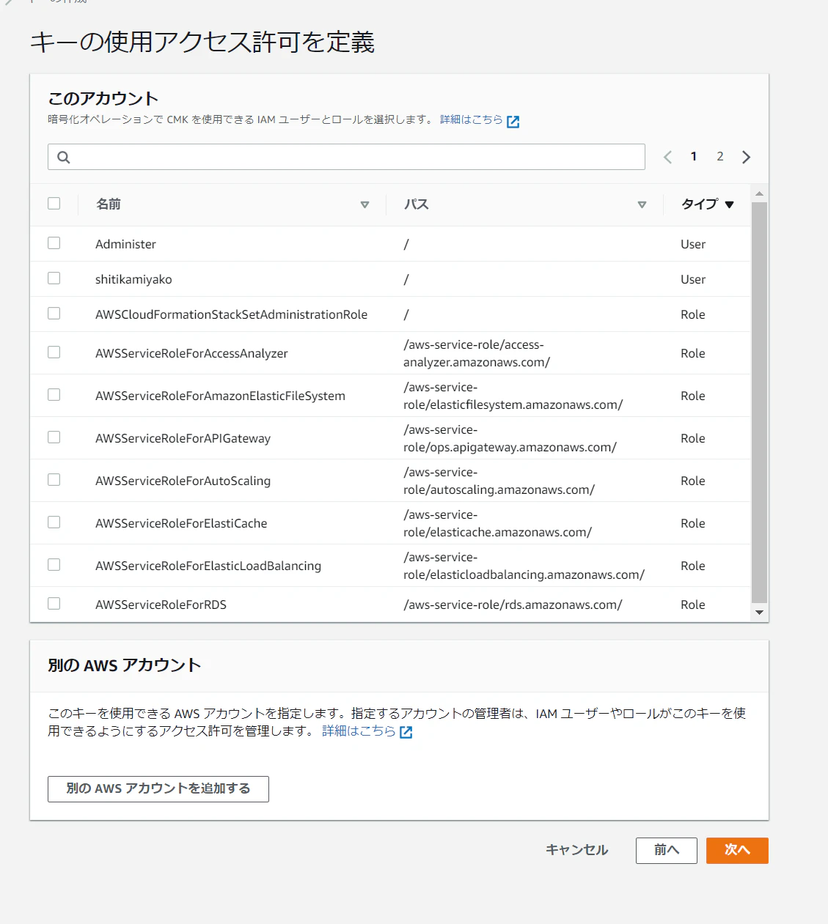This screenshot has width=828, height=924.
Task: Select AWSServiceRoleForElastiCache checkbox
Action: [x=54, y=522]
